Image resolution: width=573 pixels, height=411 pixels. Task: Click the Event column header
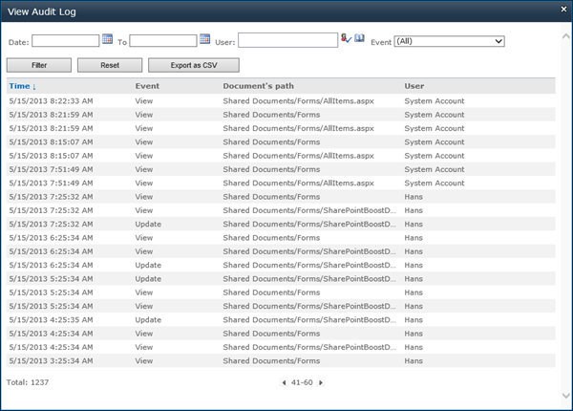click(147, 86)
